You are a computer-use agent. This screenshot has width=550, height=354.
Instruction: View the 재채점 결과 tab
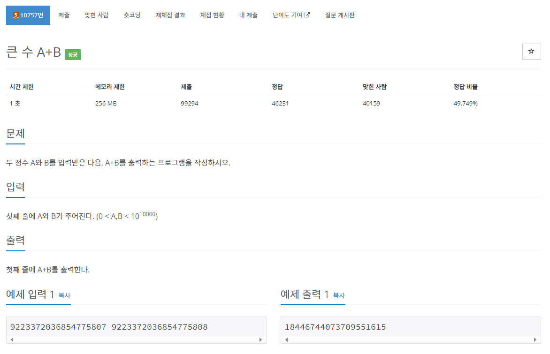pos(170,15)
